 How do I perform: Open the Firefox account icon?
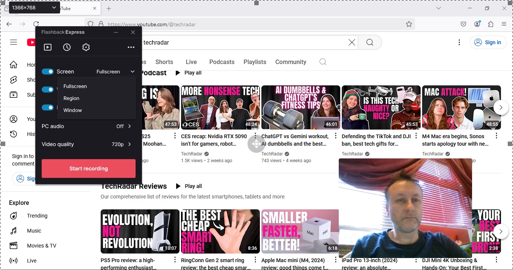tap(477, 24)
